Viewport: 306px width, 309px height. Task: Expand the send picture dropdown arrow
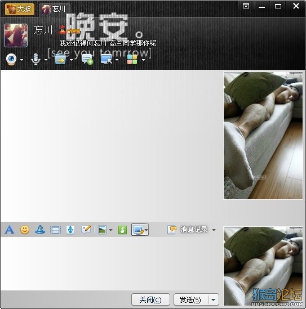(110, 230)
